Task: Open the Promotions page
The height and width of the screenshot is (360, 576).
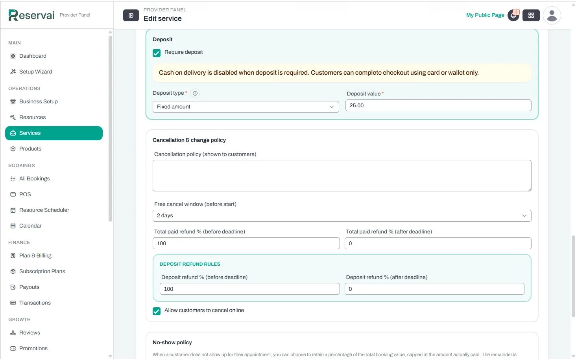Action: pos(54,349)
